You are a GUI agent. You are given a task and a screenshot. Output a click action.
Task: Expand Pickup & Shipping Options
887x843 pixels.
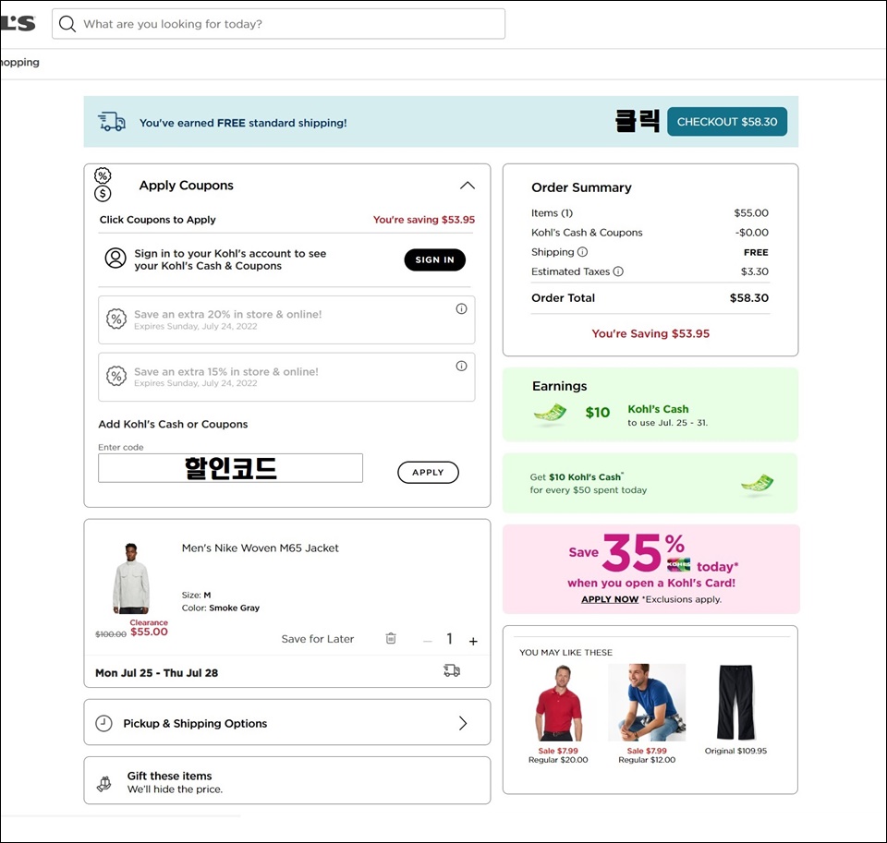pos(463,723)
